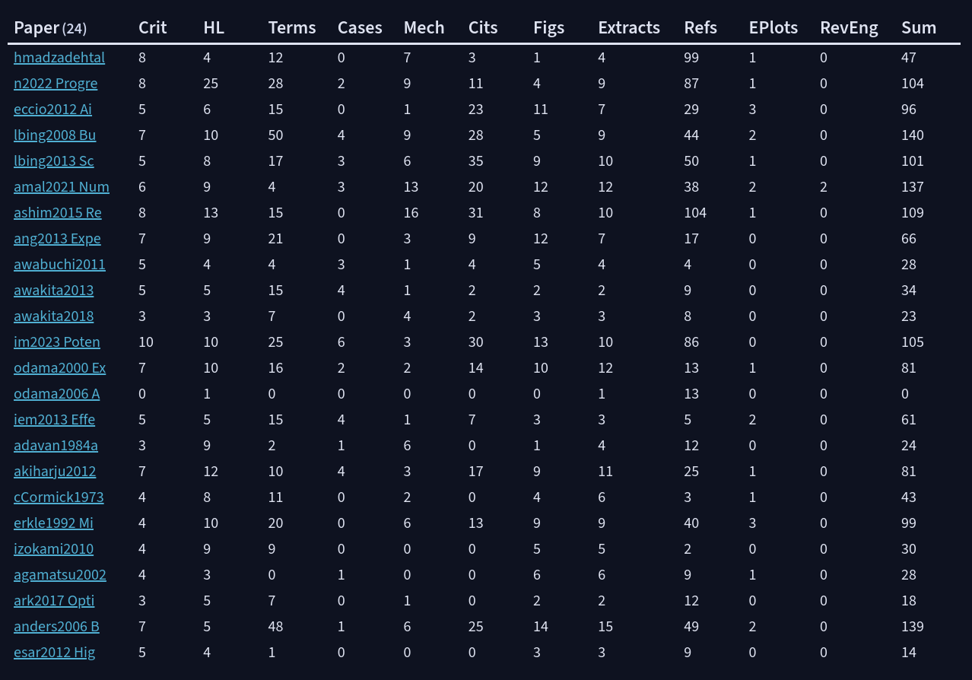This screenshot has width=972, height=680.
Task: Open the eccio2012 Ai paper link
Action: pyautogui.click(x=52, y=110)
